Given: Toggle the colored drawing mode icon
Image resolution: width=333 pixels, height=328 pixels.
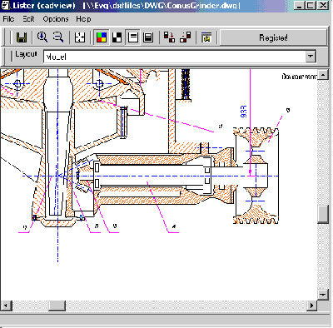Looking at the screenshot, I should point(102,37).
